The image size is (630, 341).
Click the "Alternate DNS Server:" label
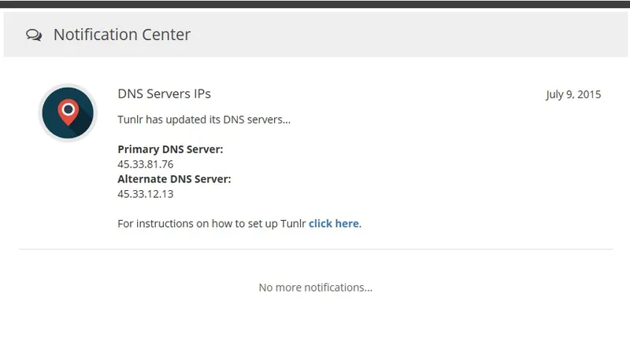pos(174,179)
